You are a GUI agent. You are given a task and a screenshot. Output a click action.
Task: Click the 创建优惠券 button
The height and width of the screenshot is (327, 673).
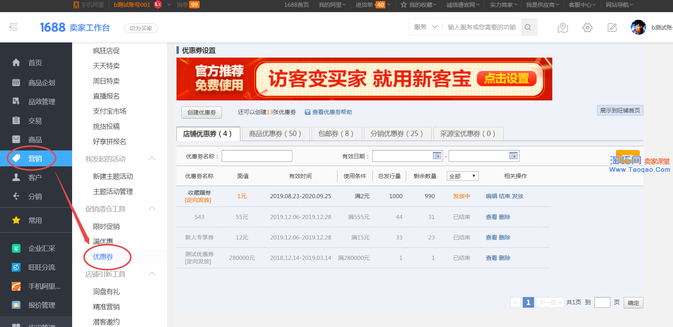202,112
